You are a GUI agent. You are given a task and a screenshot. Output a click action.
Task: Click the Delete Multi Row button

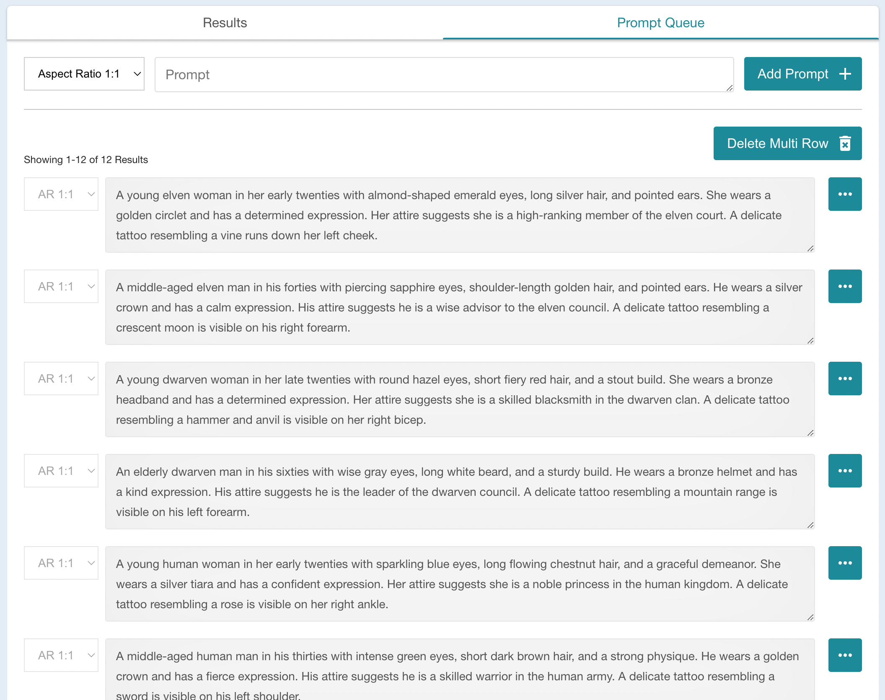click(x=788, y=143)
